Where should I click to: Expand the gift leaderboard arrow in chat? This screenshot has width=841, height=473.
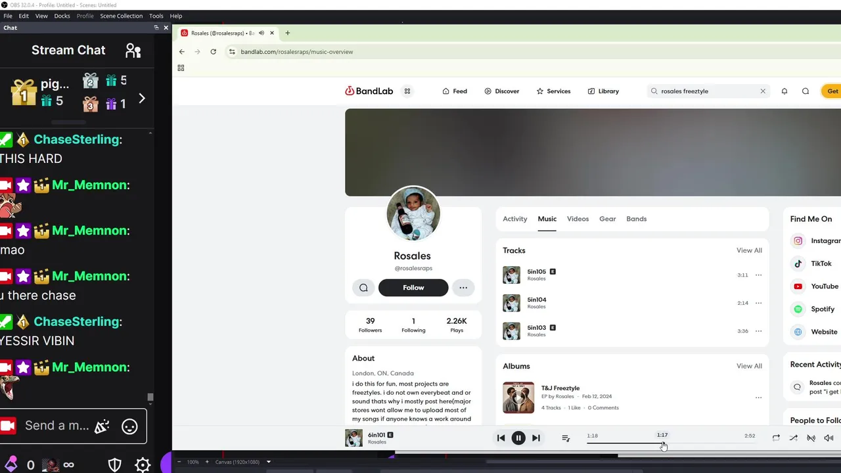pos(142,99)
